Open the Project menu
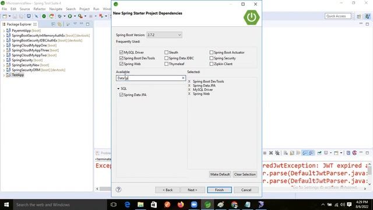The width and height of the screenshot is (373, 210). pyautogui.click(x=84, y=9)
